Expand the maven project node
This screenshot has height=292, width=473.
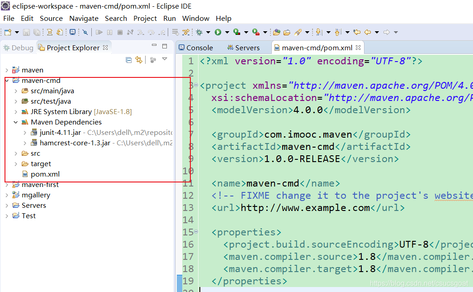[x=7, y=70]
